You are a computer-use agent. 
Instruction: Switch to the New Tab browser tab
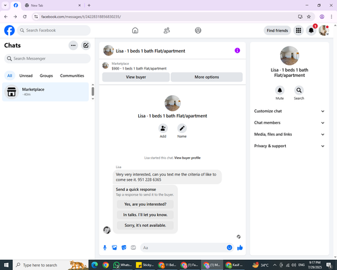click(53, 5)
